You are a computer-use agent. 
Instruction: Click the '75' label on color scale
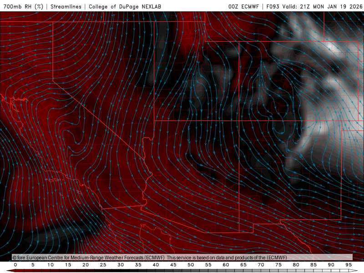[278, 265]
